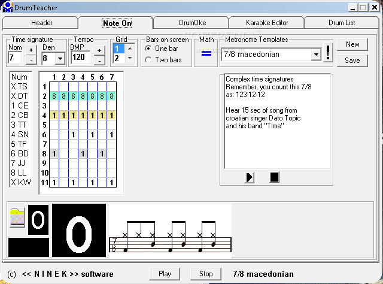Image resolution: width=383 pixels, height=284 pixels.
Task: Click the New button
Action: pos(352,44)
